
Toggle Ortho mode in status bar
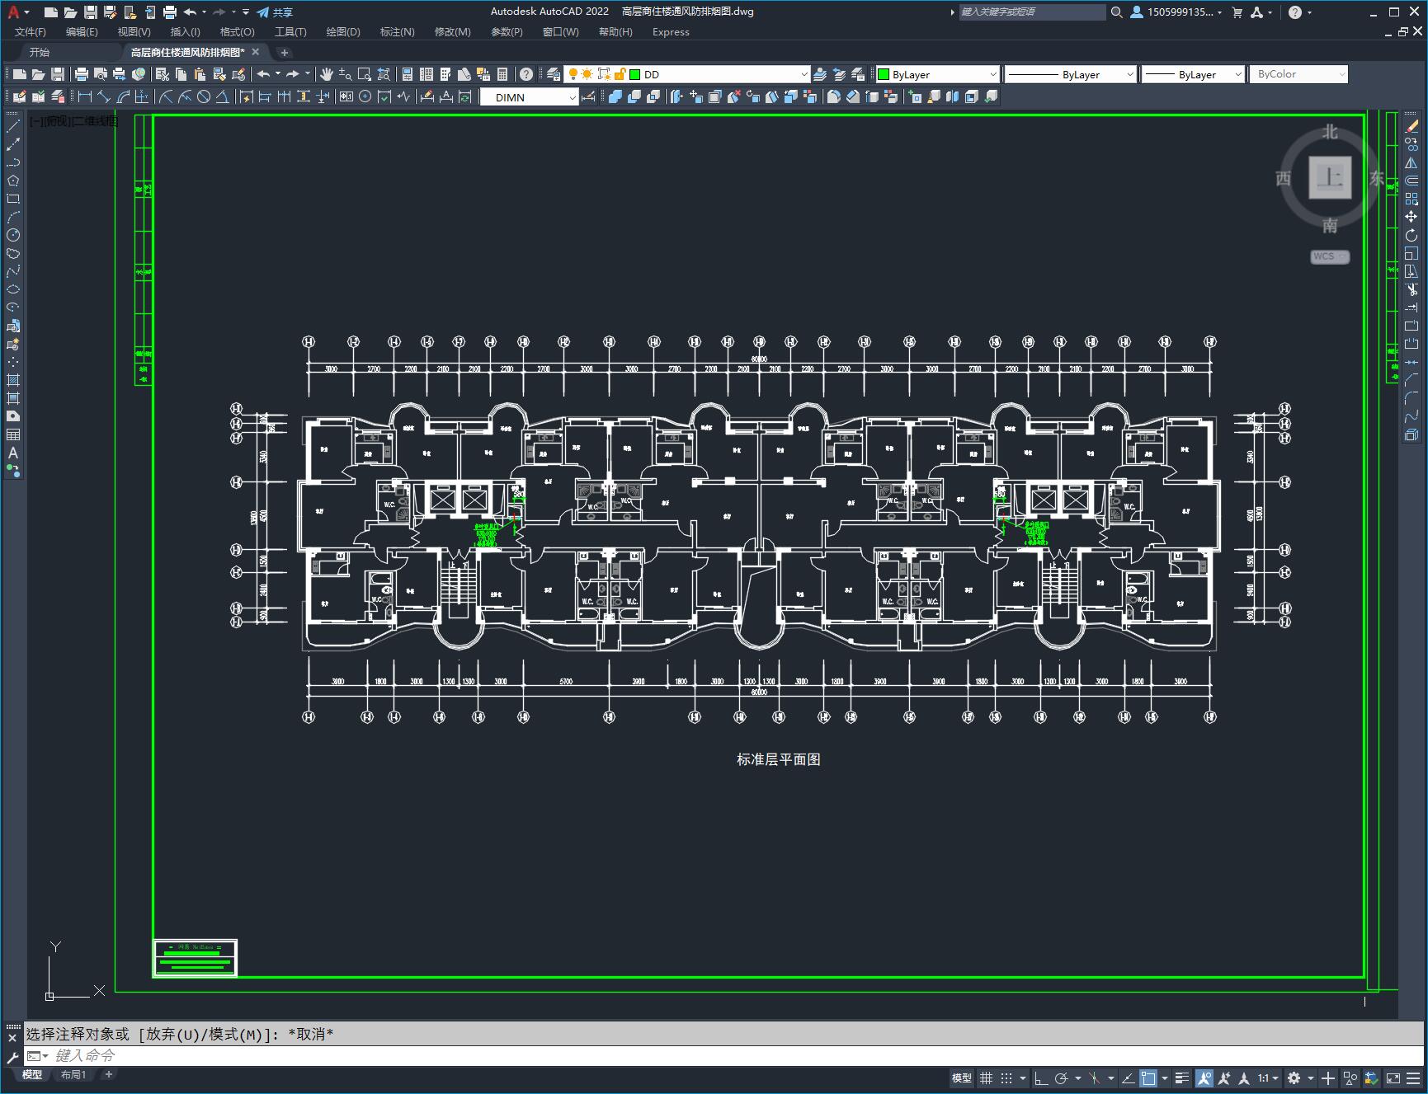click(1041, 1078)
